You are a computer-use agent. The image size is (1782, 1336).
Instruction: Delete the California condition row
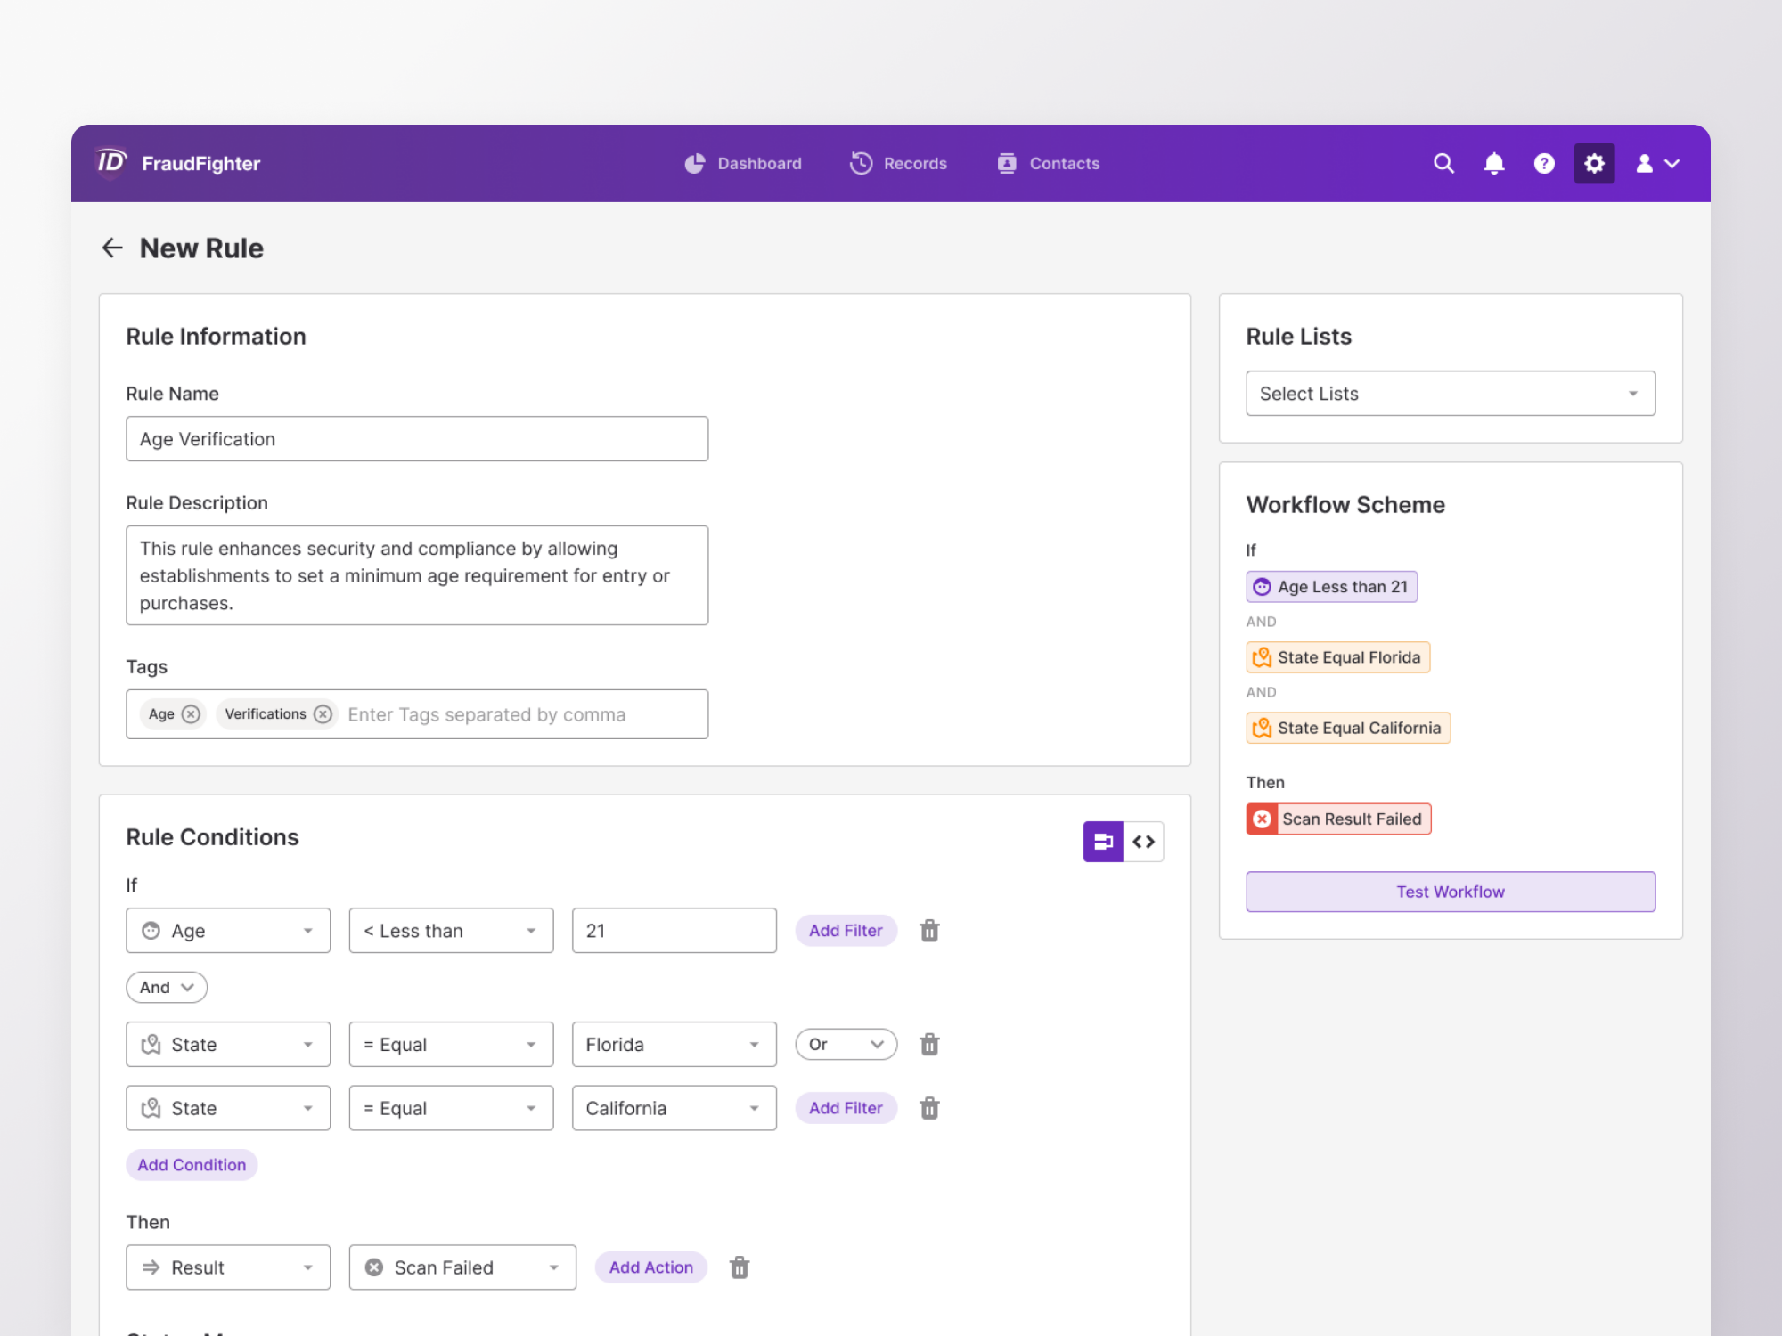(x=929, y=1108)
